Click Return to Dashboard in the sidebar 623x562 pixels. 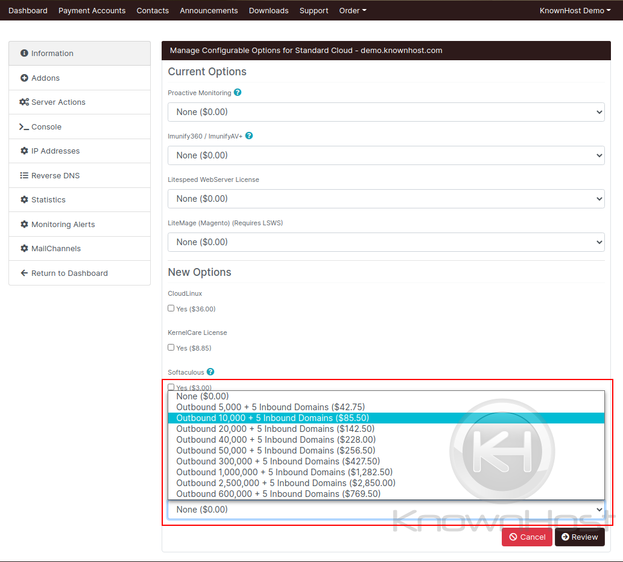(x=80, y=273)
